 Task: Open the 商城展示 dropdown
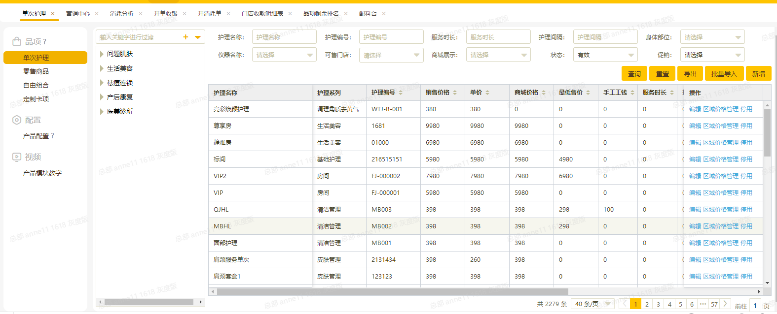[x=498, y=55]
